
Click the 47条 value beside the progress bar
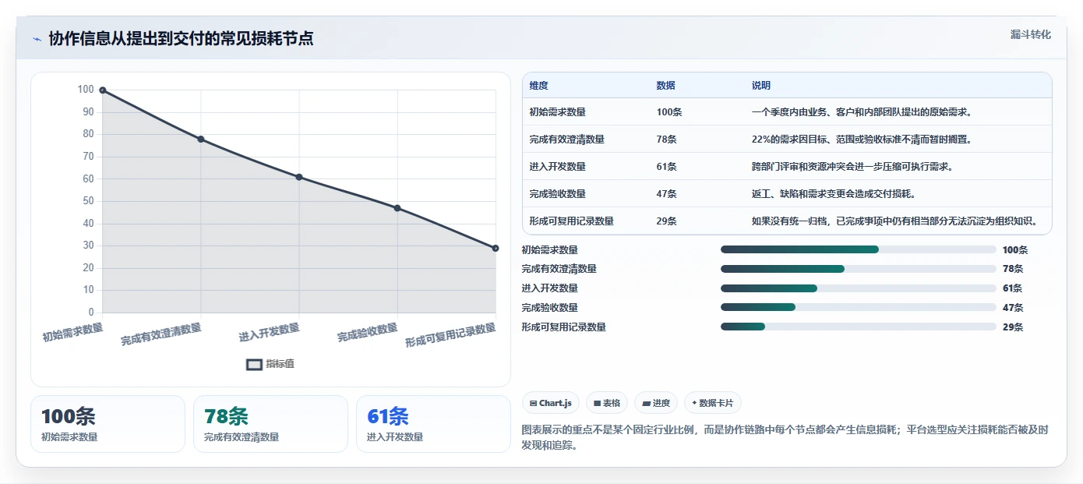[1013, 308]
